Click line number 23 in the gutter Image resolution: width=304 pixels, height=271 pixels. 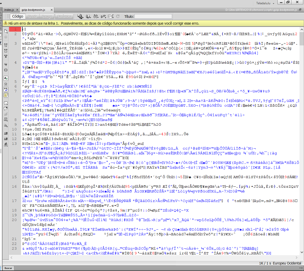pos(14,248)
